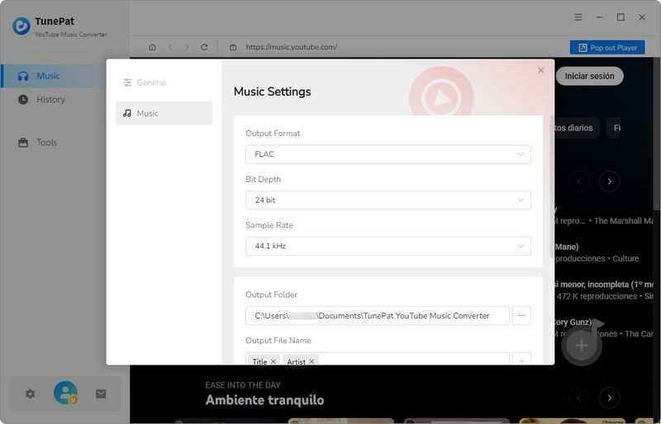Maximize the TunePat window

pos(621,17)
